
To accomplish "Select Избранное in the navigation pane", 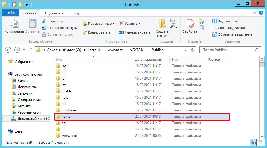I will coord(21,62).
